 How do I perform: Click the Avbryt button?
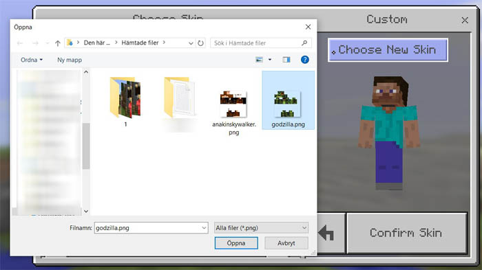pos(286,243)
